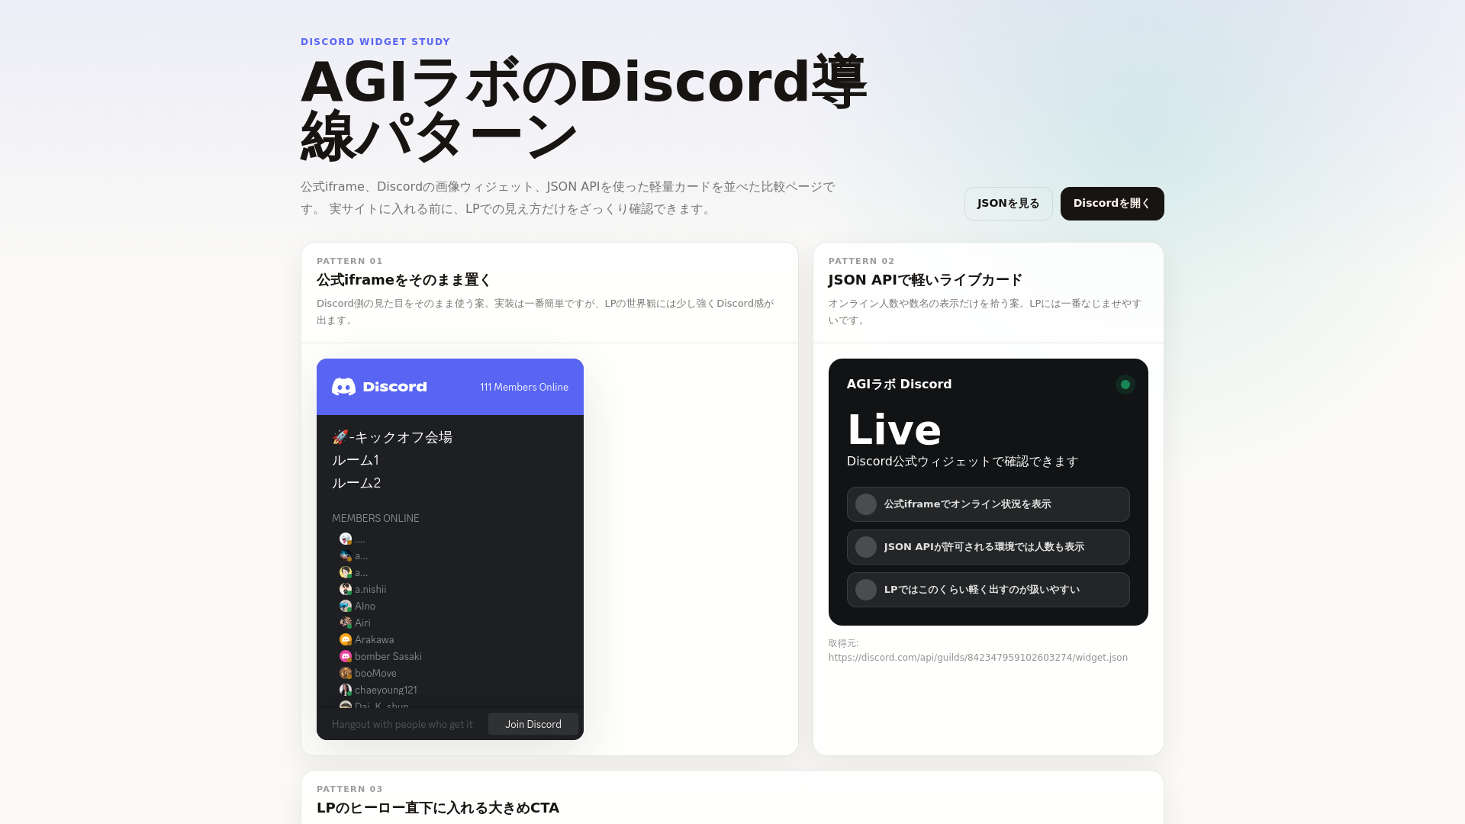Click Arakawa's orange Discord avatar
This screenshot has width=1465, height=824.
346,639
